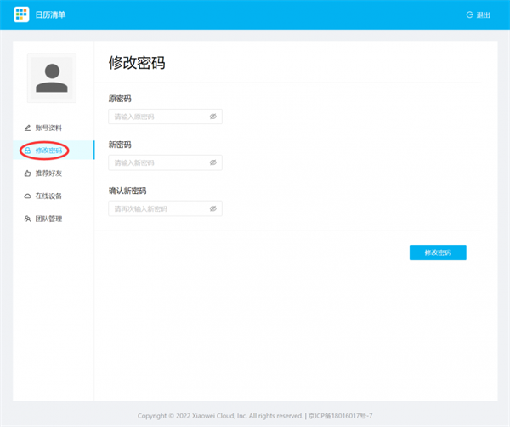Click into the 确认新密码 input field
Viewport: 510px width, 427px height.
click(x=157, y=208)
